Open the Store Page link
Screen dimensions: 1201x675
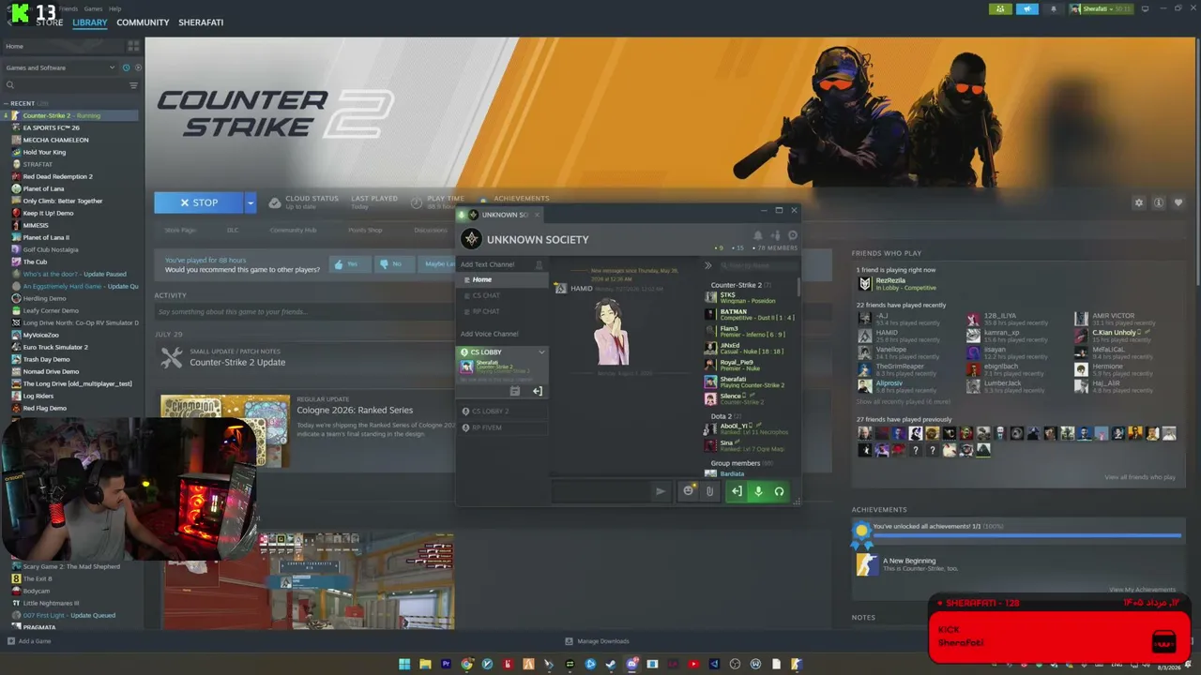180,230
